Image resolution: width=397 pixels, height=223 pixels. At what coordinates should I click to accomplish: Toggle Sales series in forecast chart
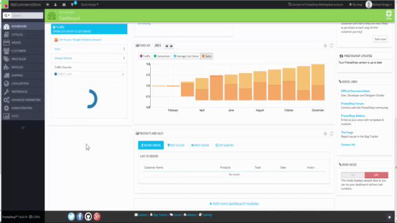coord(207,56)
